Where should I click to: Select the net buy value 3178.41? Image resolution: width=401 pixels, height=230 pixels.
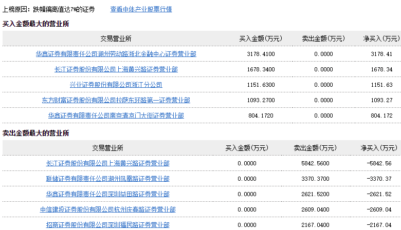point(381,54)
